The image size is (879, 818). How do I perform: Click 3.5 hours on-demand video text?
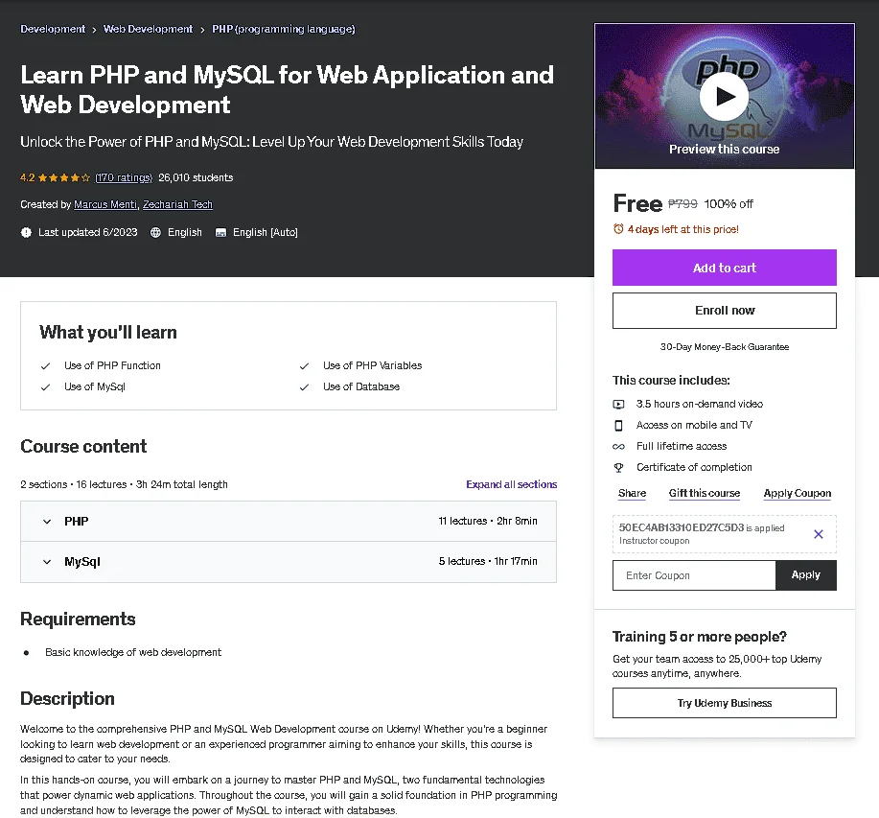pos(699,405)
